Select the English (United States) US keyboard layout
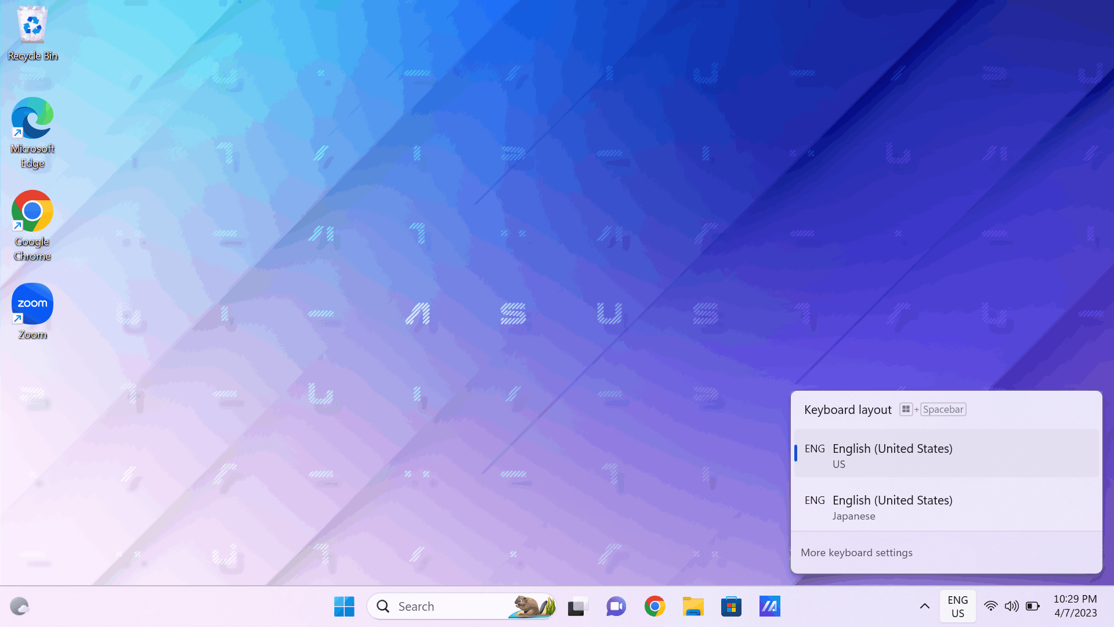The image size is (1114, 627). 946,455
